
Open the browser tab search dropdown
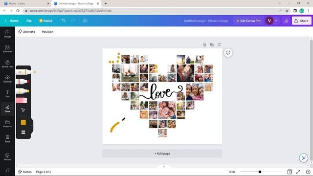coord(279,3)
